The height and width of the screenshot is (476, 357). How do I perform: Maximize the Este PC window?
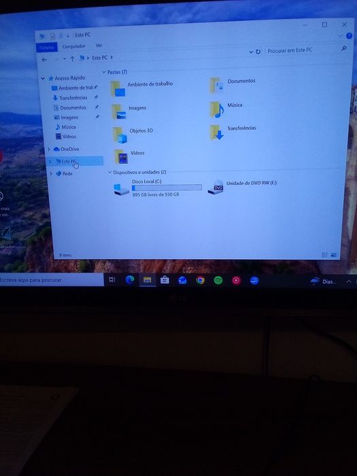pos(324,24)
